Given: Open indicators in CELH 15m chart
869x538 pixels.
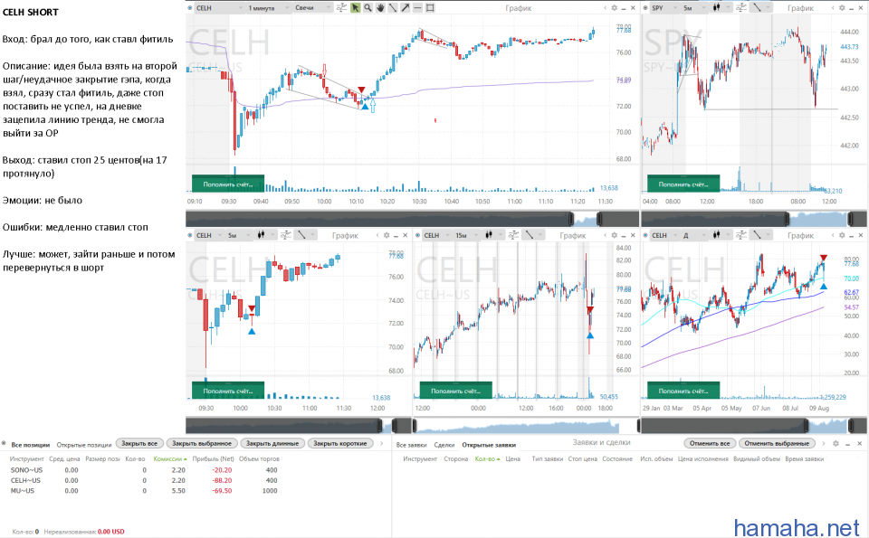Looking at the screenshot, I should click(512, 235).
